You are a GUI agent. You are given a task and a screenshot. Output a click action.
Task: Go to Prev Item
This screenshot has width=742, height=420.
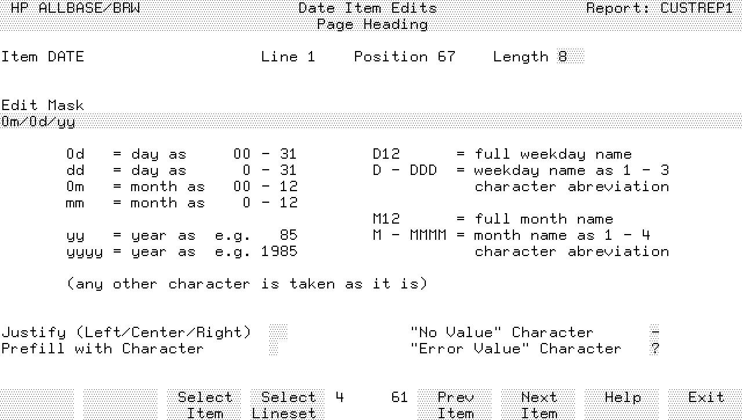pos(455,404)
